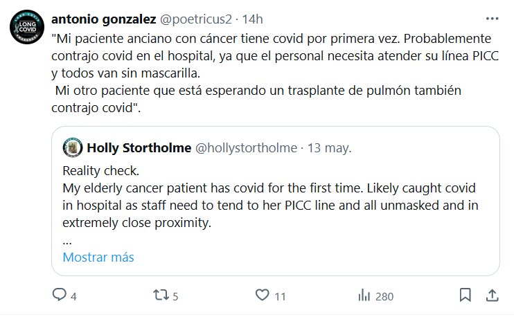Click the reply speech bubble icon

59,296
